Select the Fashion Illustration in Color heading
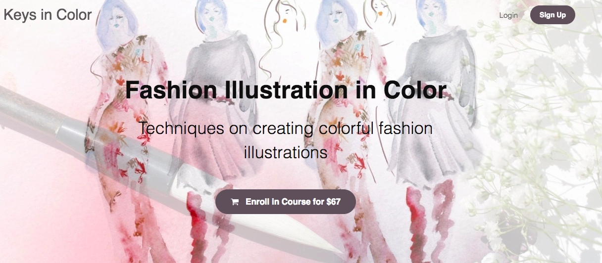The height and width of the screenshot is (263, 602). (x=286, y=90)
